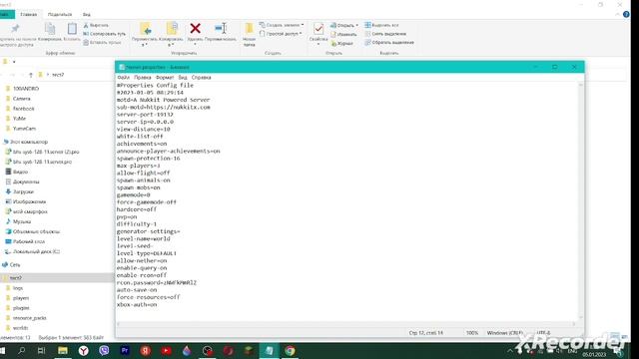Click the Копировать в folder icon
The height and width of the screenshot is (359, 639).
pos(172,29)
